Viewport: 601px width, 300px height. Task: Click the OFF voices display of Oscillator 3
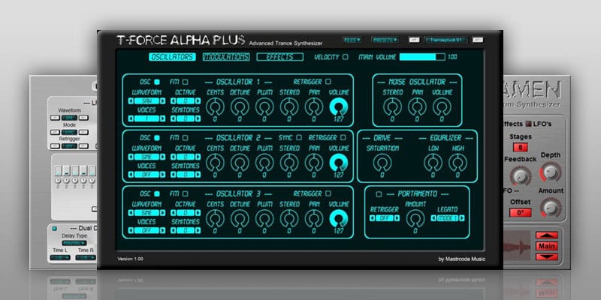(x=146, y=230)
